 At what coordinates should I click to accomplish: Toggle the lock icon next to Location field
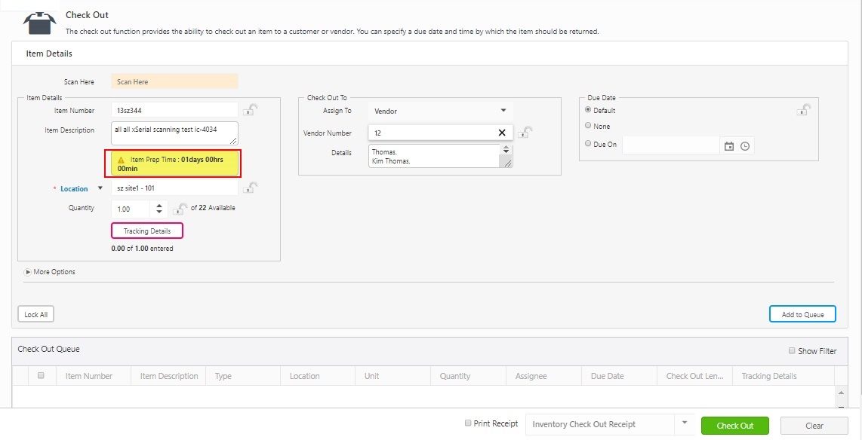click(251, 188)
